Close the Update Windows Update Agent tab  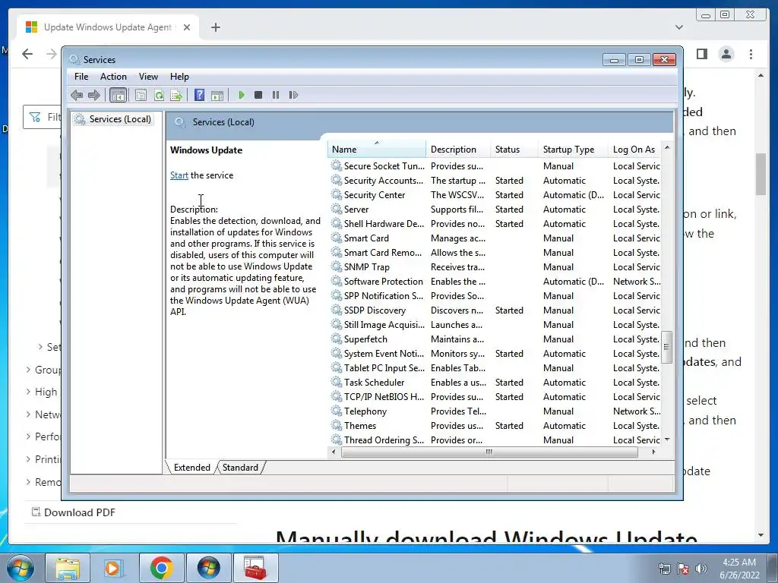tap(187, 27)
